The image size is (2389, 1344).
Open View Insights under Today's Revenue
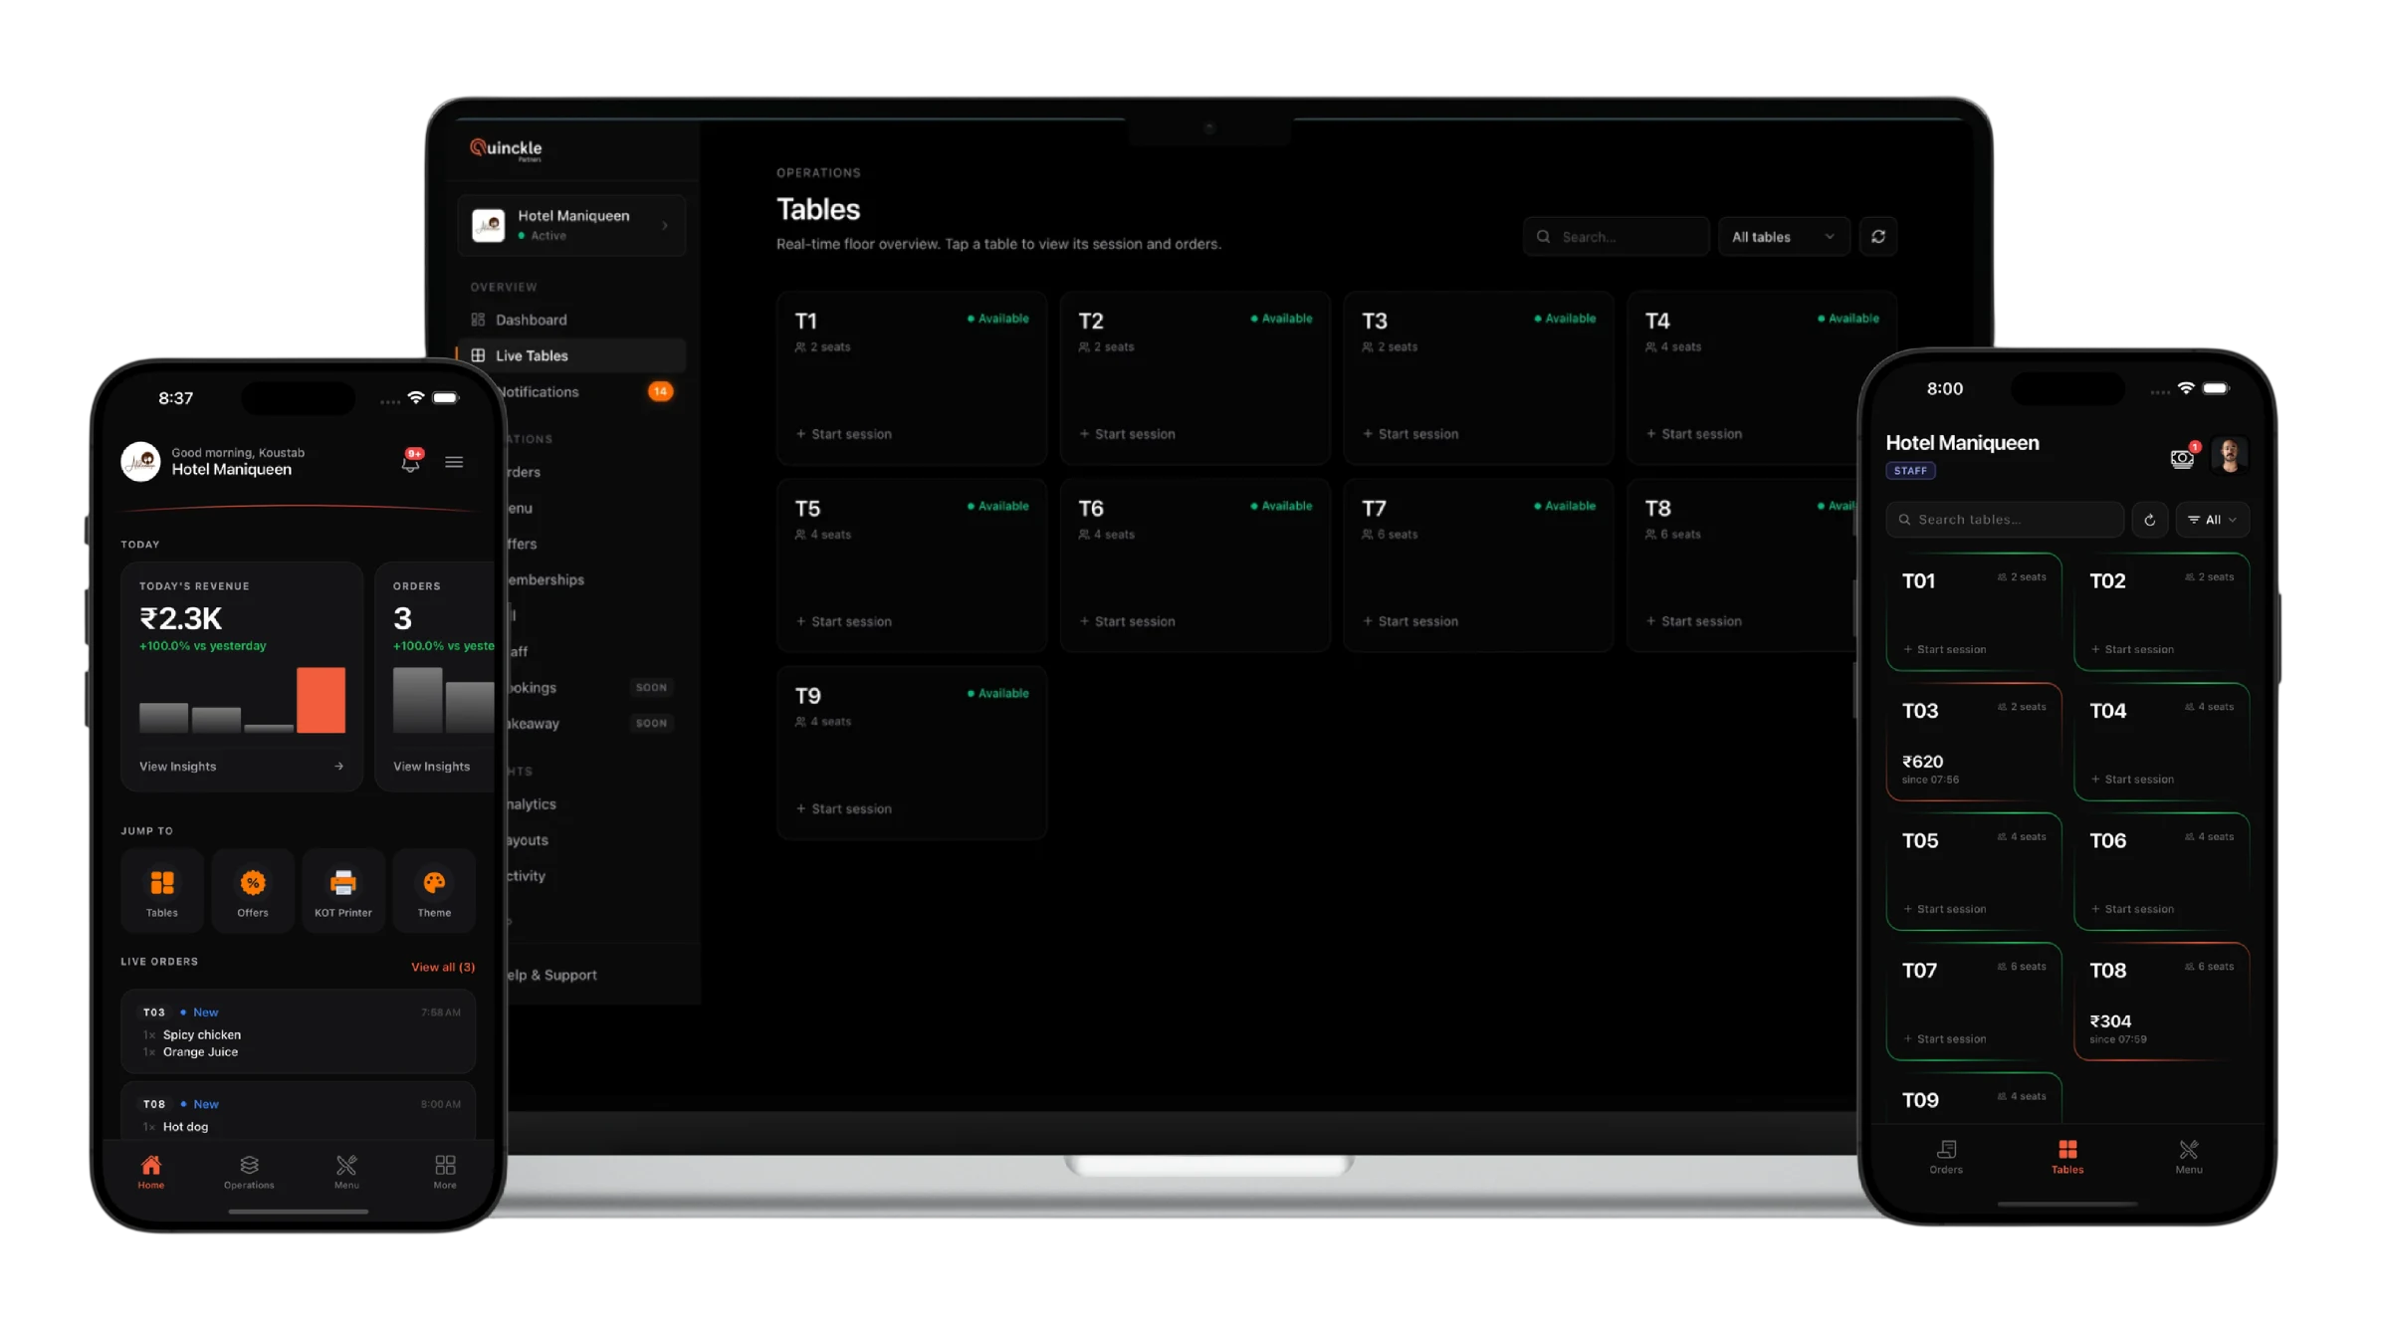click(x=242, y=767)
